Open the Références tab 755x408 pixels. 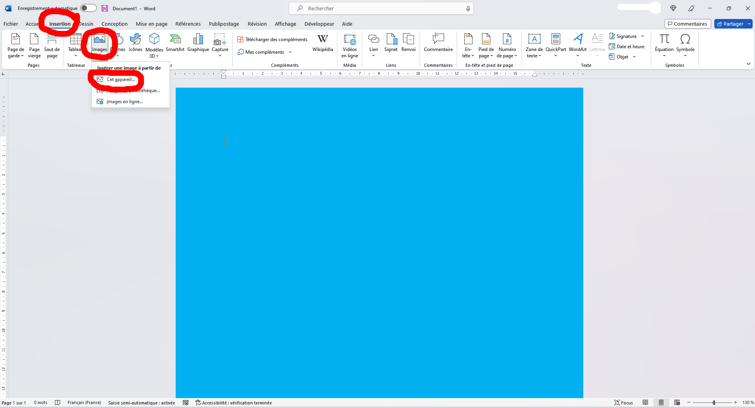point(188,24)
